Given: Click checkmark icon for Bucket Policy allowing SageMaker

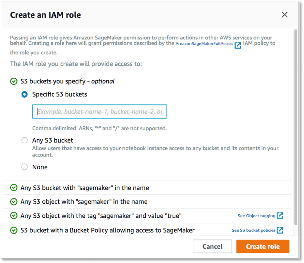Looking at the screenshot, I should (14, 230).
